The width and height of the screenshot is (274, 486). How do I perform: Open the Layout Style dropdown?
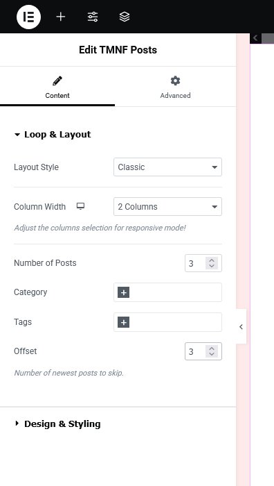(167, 167)
